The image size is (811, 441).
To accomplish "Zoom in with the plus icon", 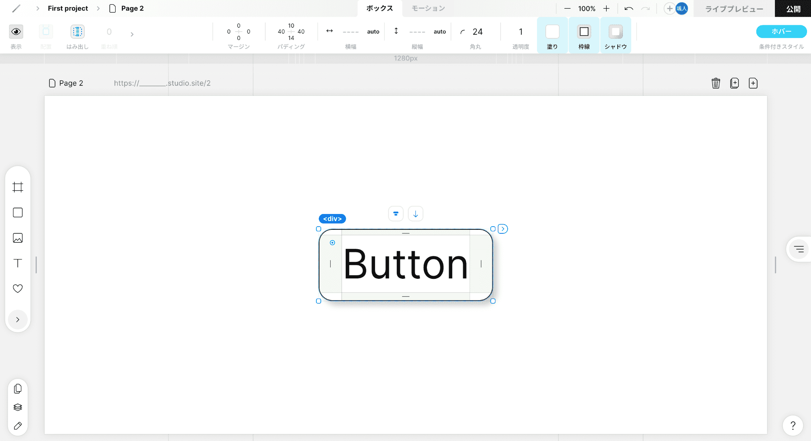I will coord(606,8).
